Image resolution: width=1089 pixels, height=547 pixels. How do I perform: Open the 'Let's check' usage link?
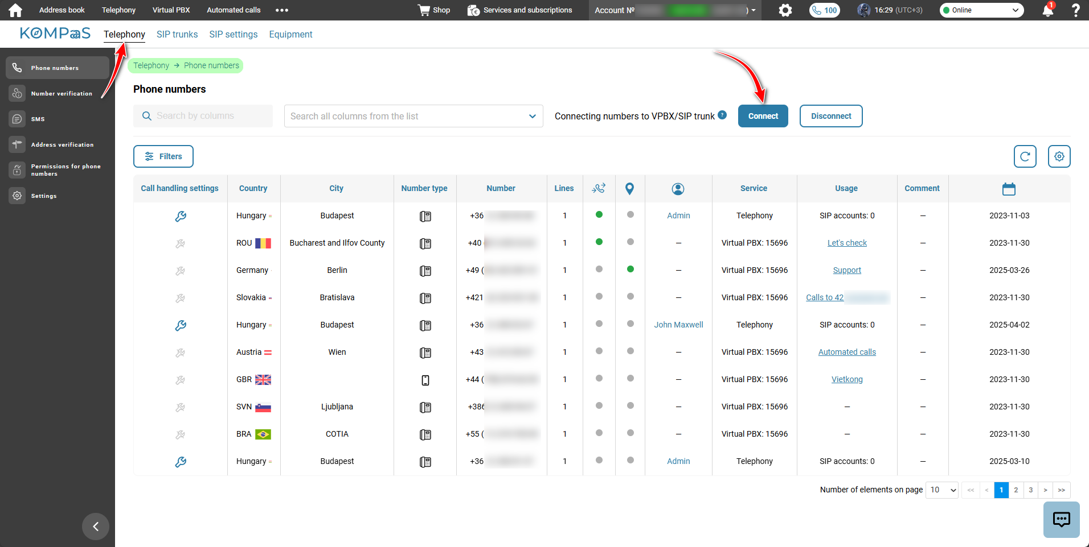tap(847, 243)
